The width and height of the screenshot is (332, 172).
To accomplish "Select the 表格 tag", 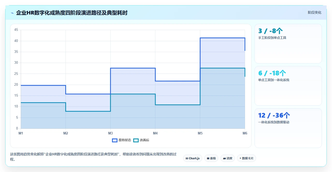I will 211,158.
